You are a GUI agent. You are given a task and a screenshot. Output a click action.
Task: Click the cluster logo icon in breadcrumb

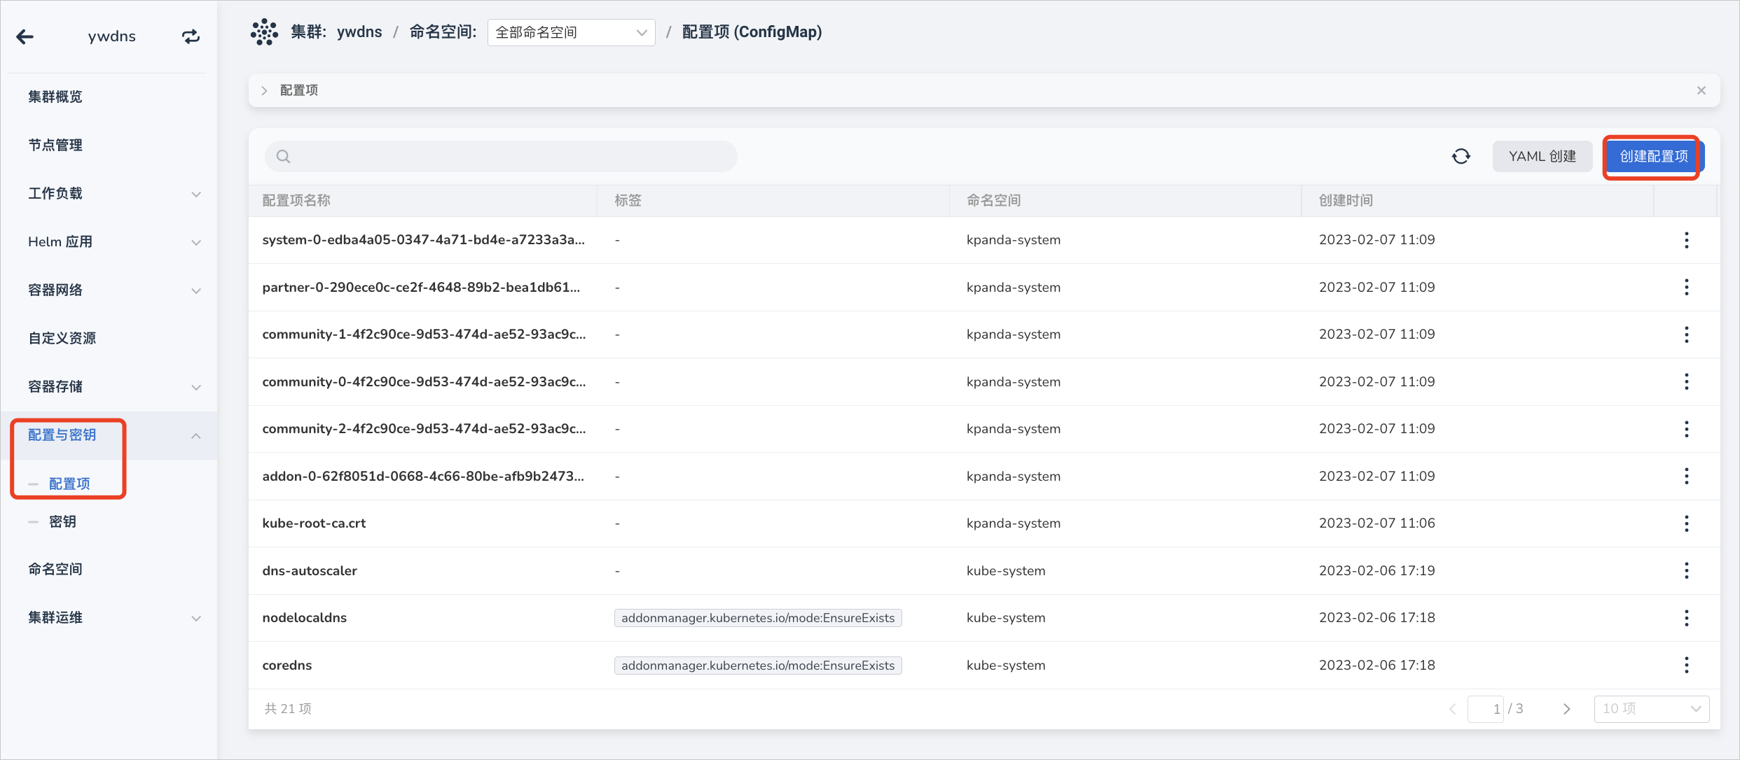tap(264, 32)
